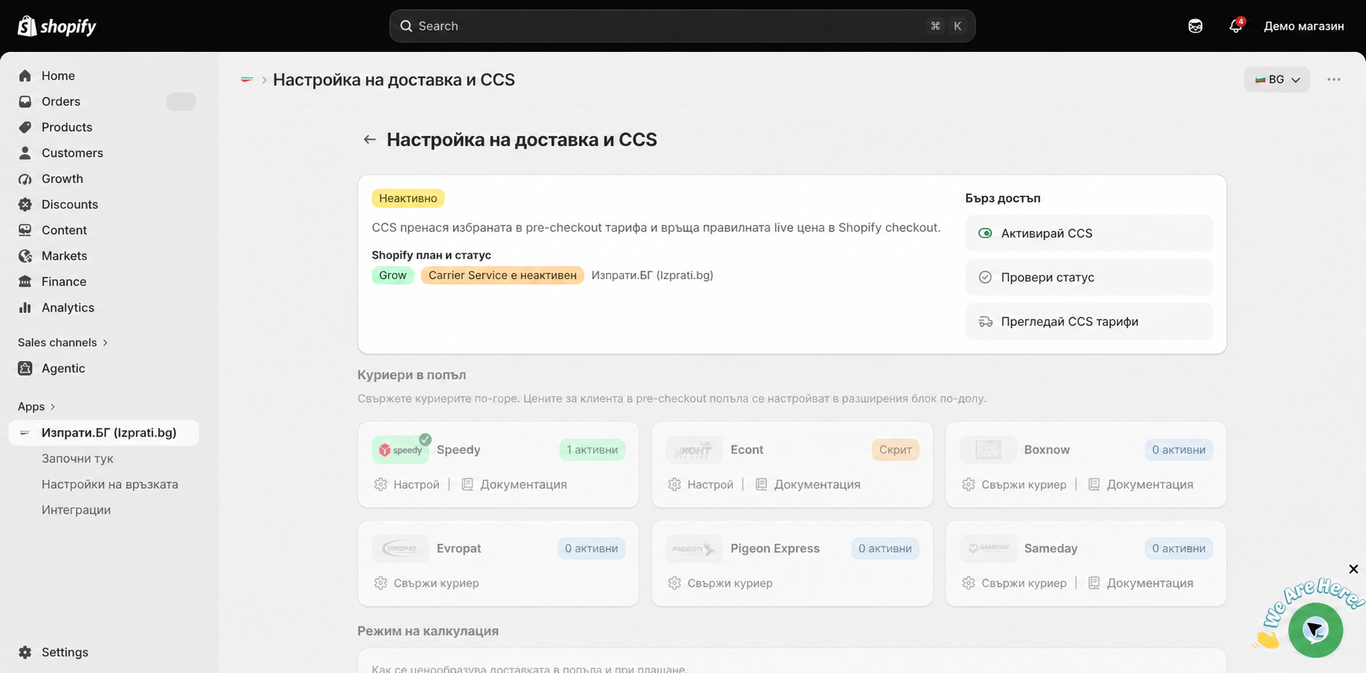1366x673 pixels.
Task: Click the back arrow next to page heading
Action: (x=369, y=139)
